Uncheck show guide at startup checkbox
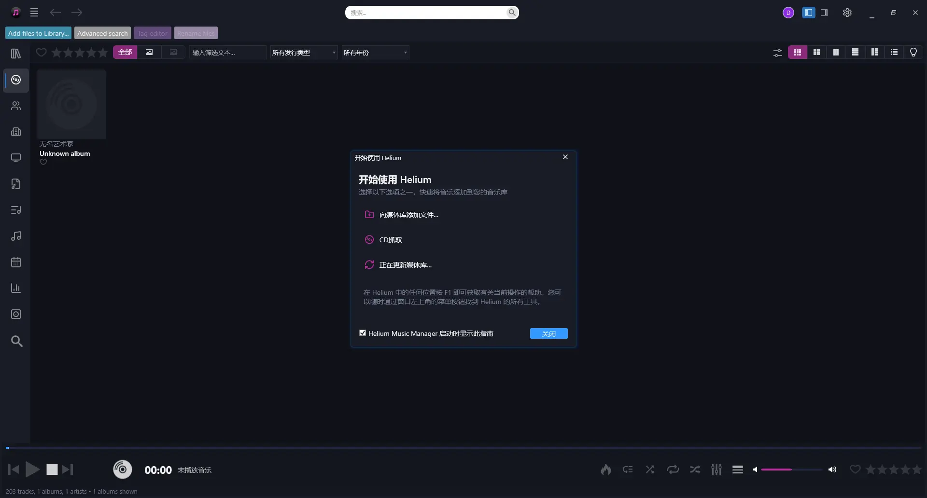The width and height of the screenshot is (927, 498). pyautogui.click(x=363, y=333)
